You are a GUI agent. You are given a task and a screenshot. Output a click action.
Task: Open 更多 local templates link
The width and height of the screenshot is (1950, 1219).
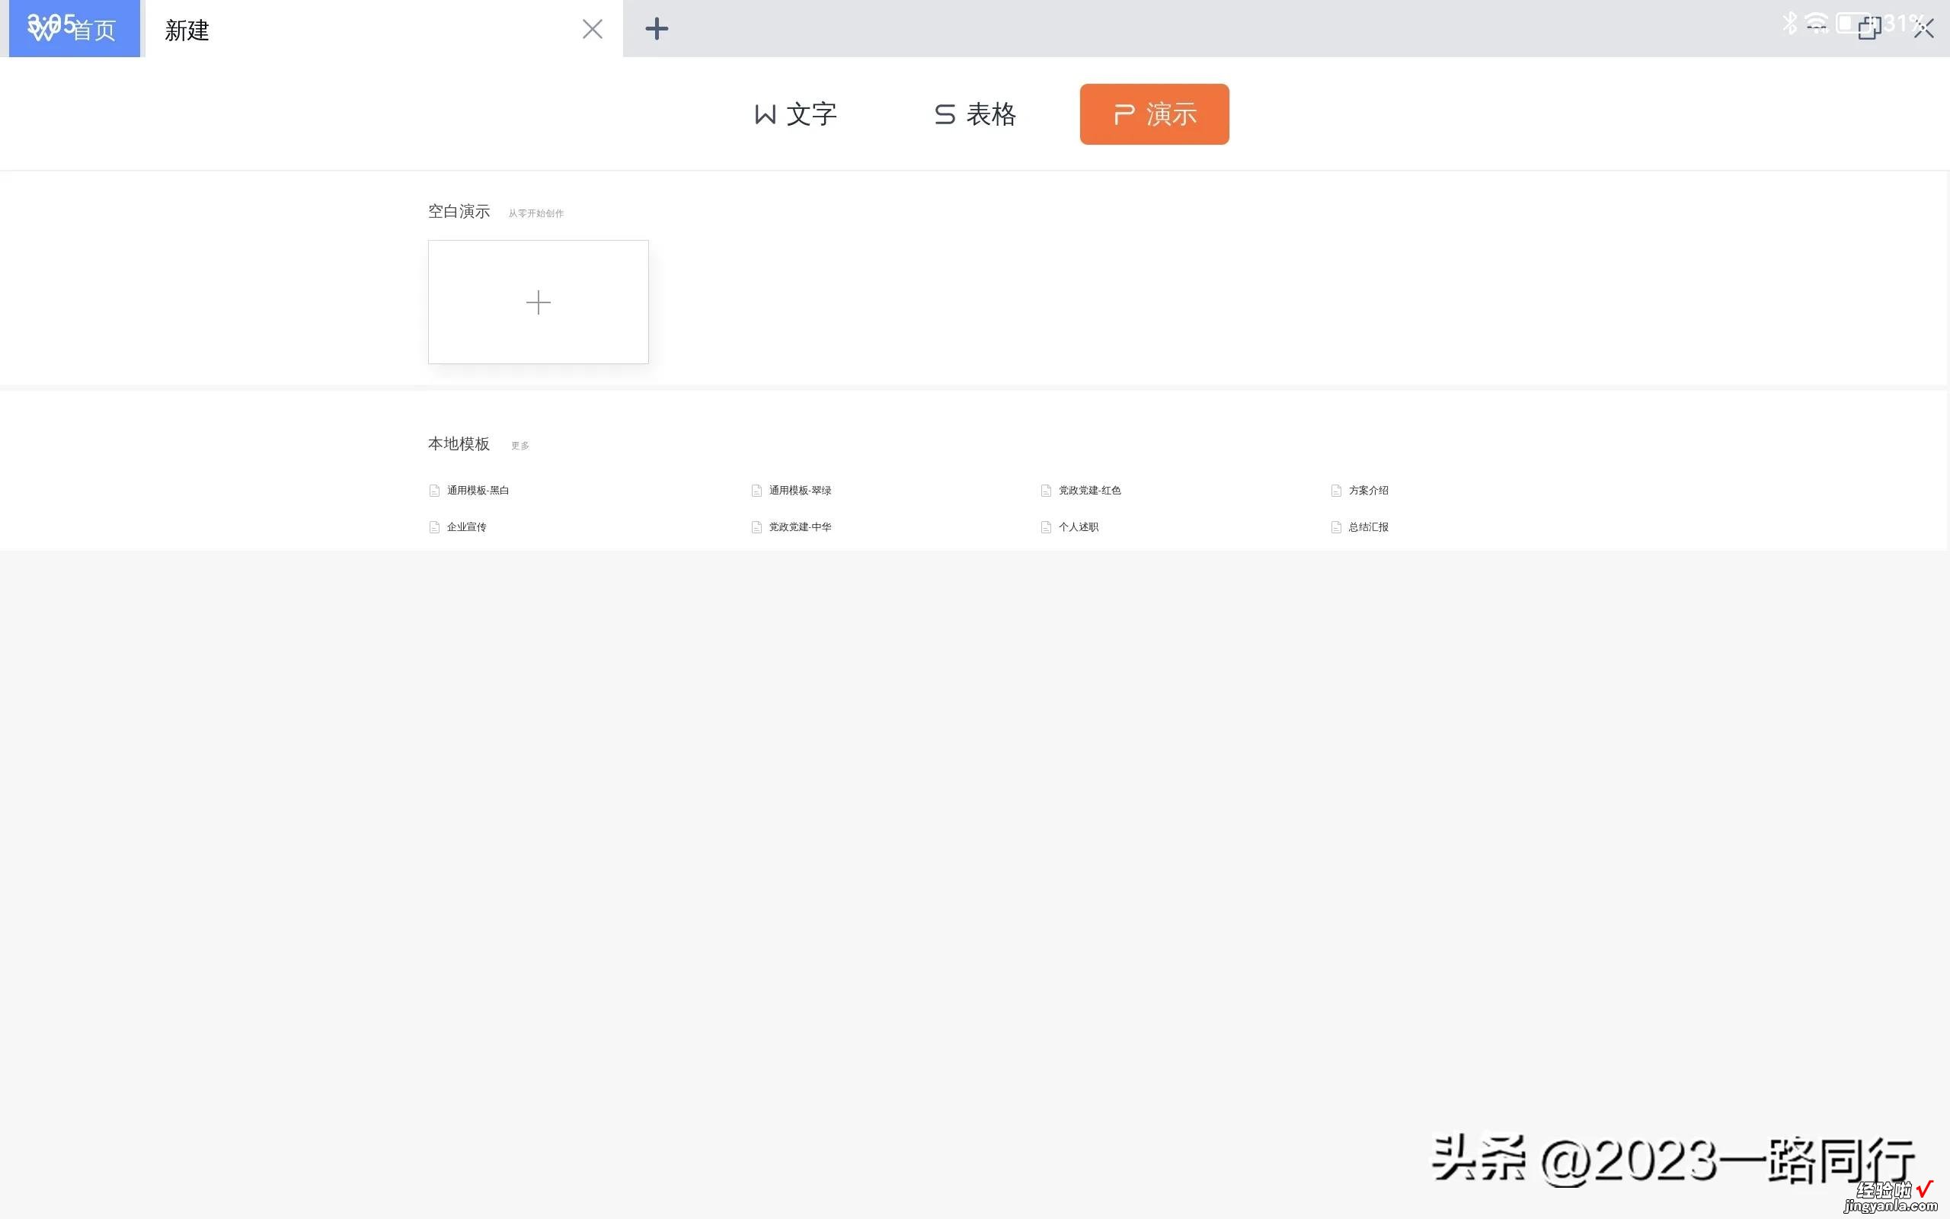coord(519,446)
